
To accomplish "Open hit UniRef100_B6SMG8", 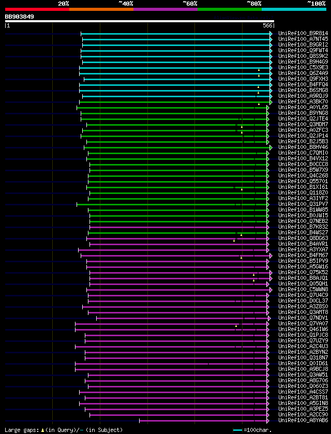I will coord(303,90).
